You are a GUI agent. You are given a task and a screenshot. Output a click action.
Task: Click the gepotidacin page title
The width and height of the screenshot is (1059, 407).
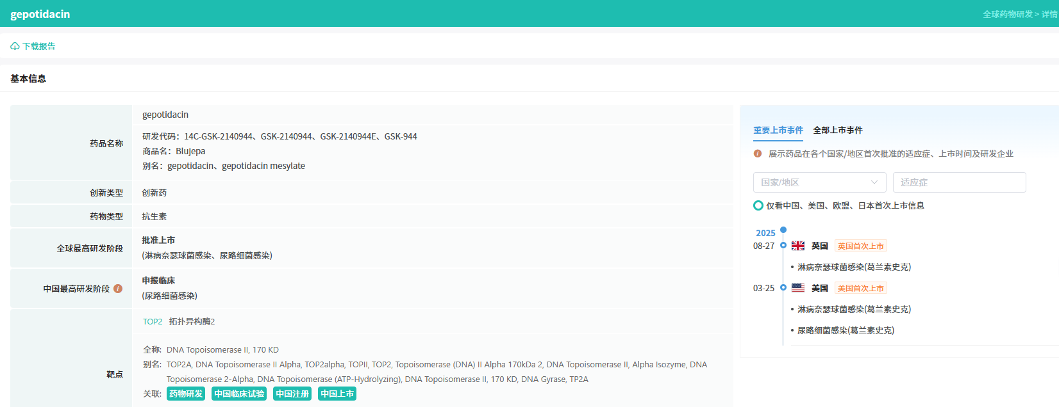click(x=40, y=14)
